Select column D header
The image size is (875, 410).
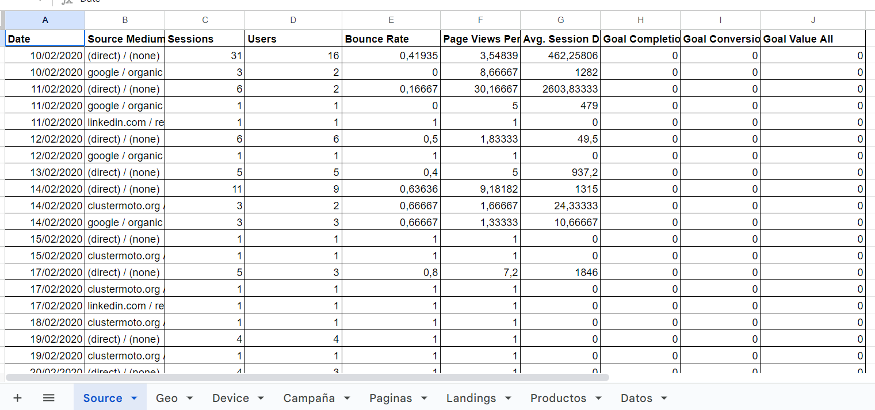click(293, 20)
